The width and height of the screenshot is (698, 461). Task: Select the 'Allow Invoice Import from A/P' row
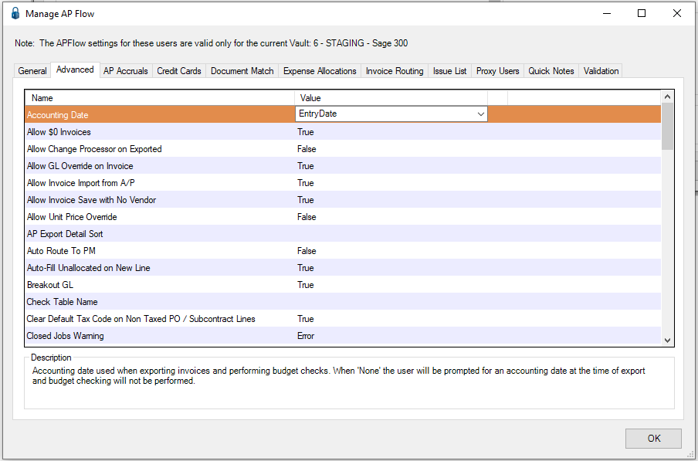(344, 183)
